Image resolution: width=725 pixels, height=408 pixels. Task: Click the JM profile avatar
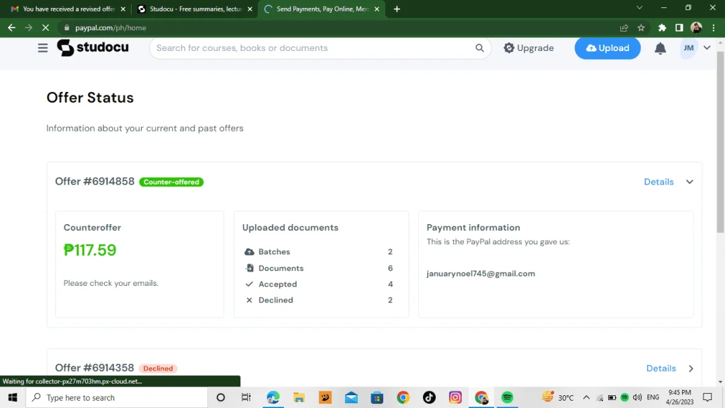[689, 48]
